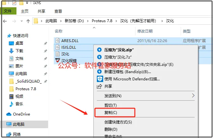
Task: Sort by 类型 column header
Action: pyautogui.click(x=186, y=31)
